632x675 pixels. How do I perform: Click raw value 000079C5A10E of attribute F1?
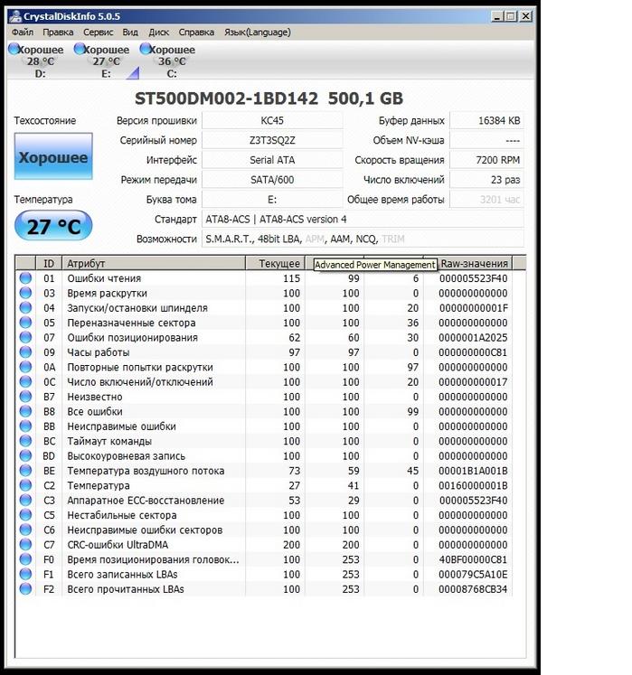pos(474,575)
